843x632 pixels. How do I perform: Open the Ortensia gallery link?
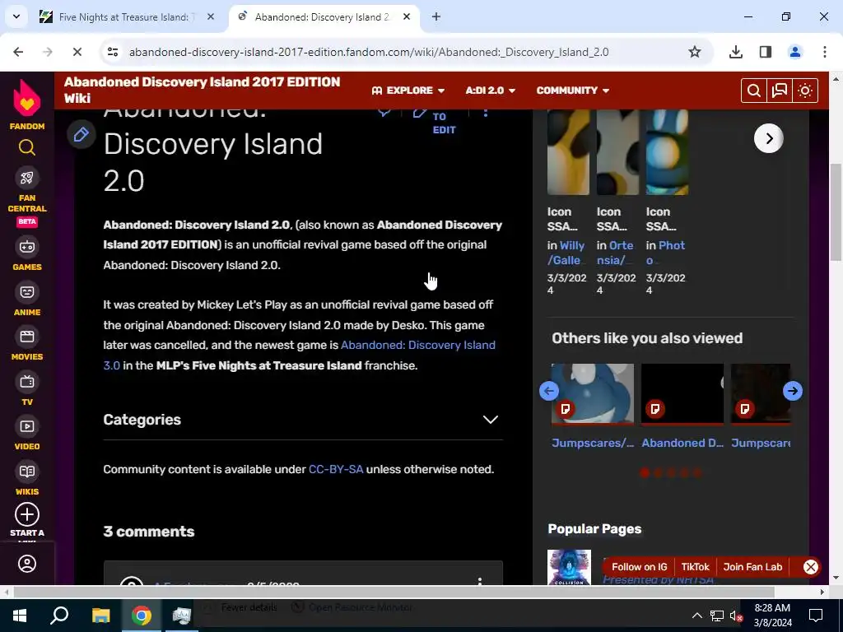[x=615, y=253]
